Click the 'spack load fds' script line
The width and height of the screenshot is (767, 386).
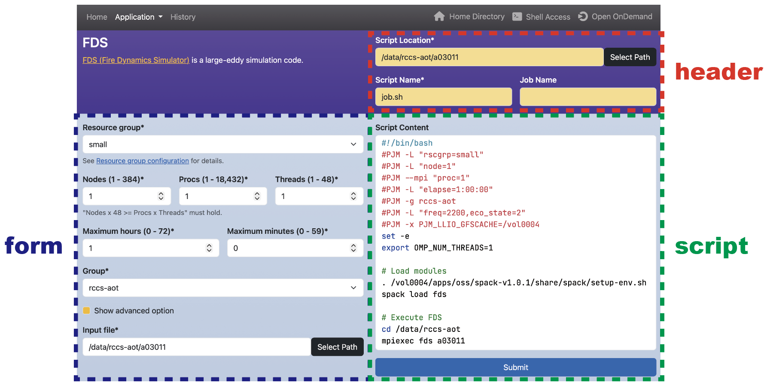coord(414,294)
